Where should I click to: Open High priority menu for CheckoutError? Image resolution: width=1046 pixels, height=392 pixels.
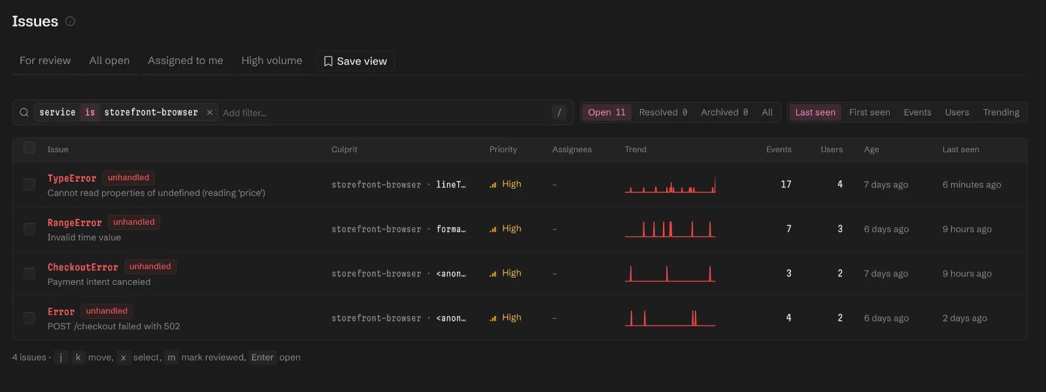point(505,273)
